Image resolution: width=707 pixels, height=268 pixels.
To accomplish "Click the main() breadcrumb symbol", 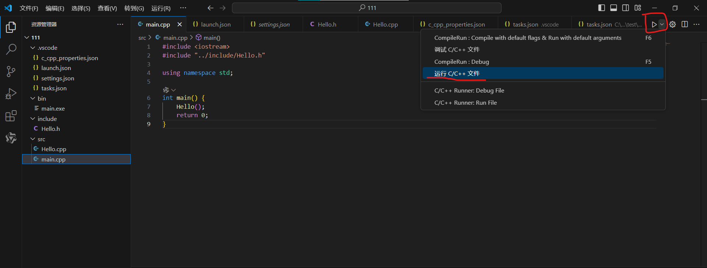I will pos(208,38).
